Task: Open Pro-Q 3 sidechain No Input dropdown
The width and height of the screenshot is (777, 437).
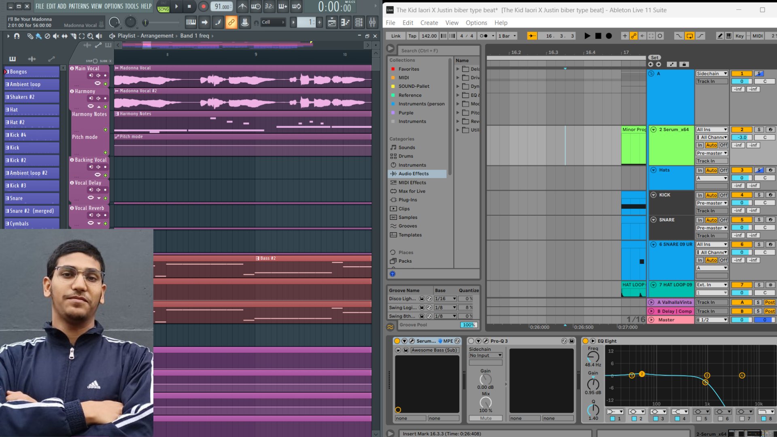Action: point(486,356)
